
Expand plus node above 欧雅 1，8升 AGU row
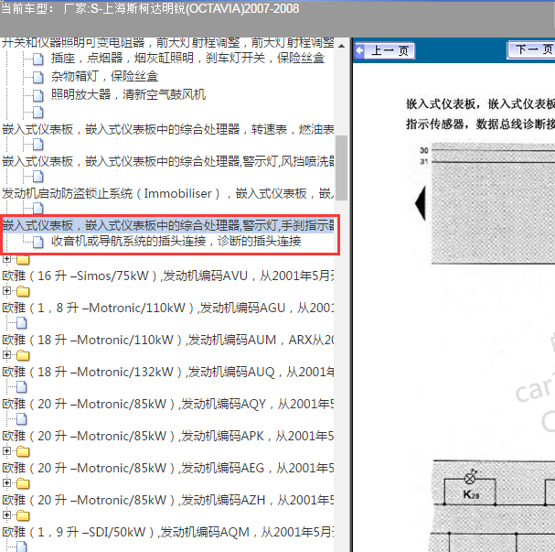click(x=6, y=290)
